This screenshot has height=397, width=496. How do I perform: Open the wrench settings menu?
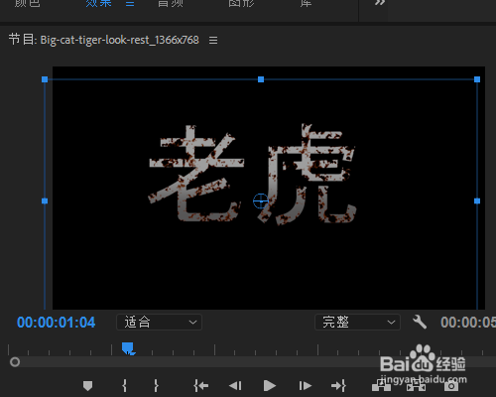pos(420,322)
